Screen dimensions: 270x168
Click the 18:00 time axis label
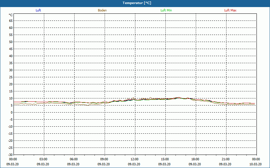(195, 159)
